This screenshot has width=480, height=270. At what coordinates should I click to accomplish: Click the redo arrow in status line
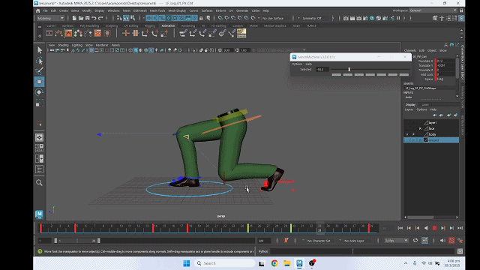pos(100,18)
